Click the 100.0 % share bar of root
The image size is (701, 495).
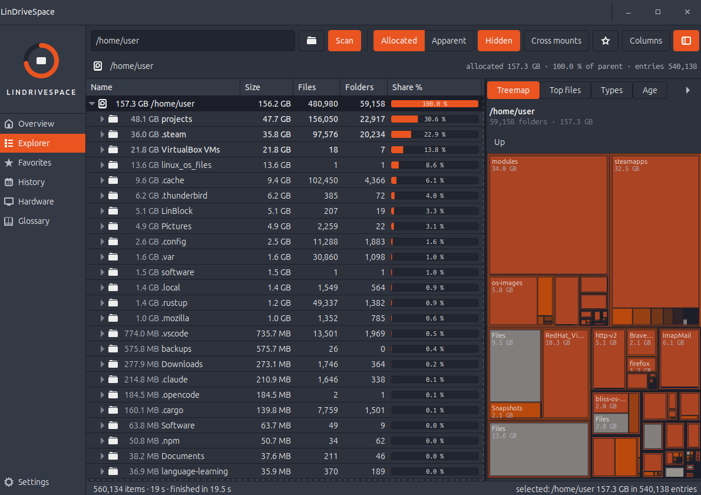(x=435, y=104)
